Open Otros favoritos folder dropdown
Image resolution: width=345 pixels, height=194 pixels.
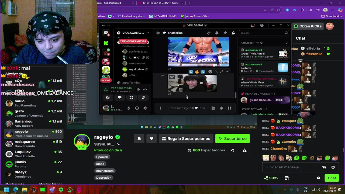click(x=332, y=16)
